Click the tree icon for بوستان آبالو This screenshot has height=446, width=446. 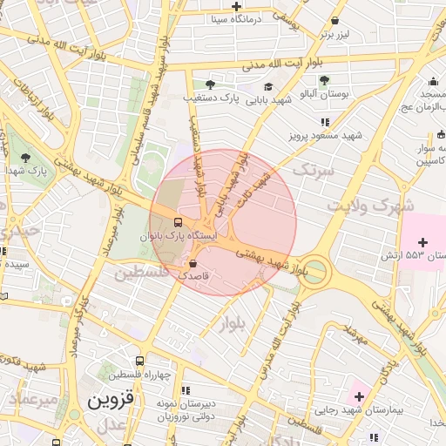(324, 80)
